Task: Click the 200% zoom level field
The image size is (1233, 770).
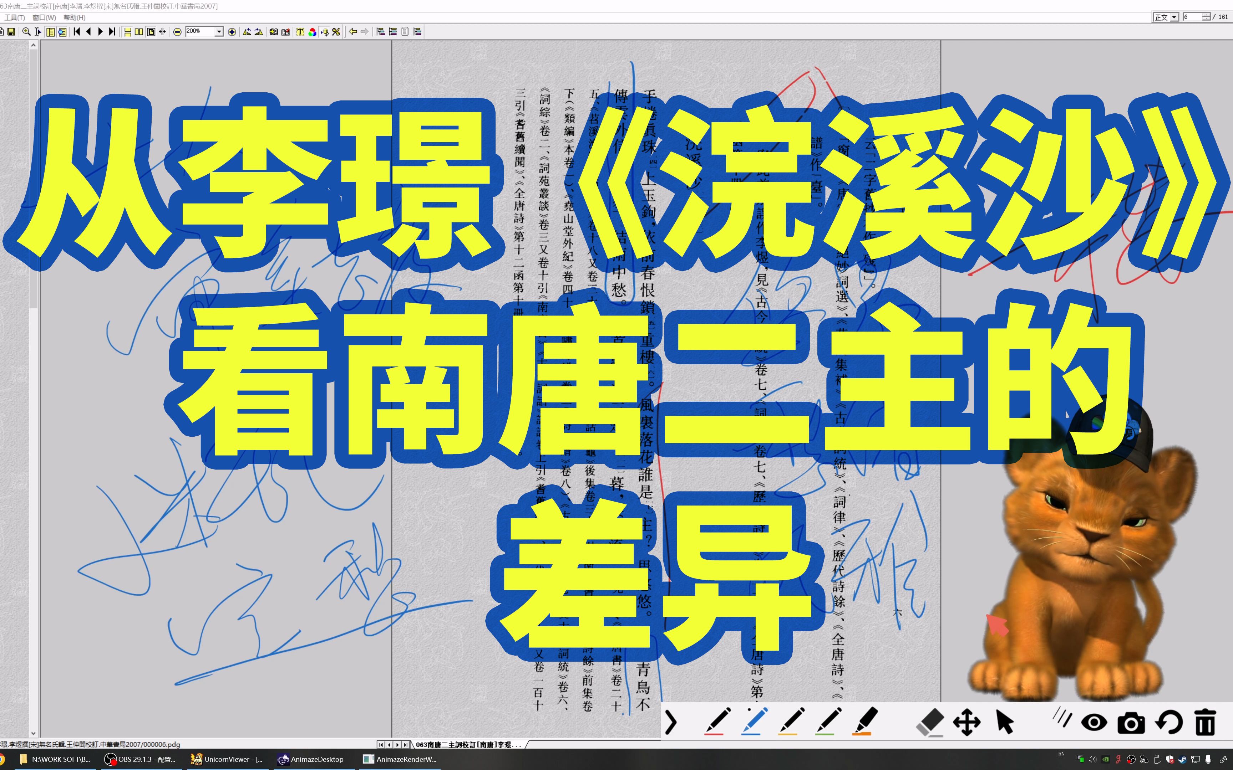Action: (x=200, y=32)
